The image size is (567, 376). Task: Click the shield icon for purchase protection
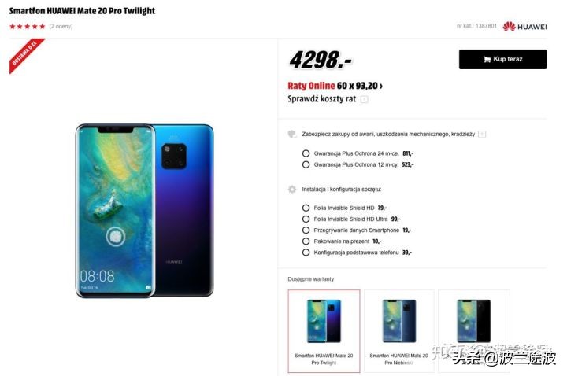tap(292, 134)
